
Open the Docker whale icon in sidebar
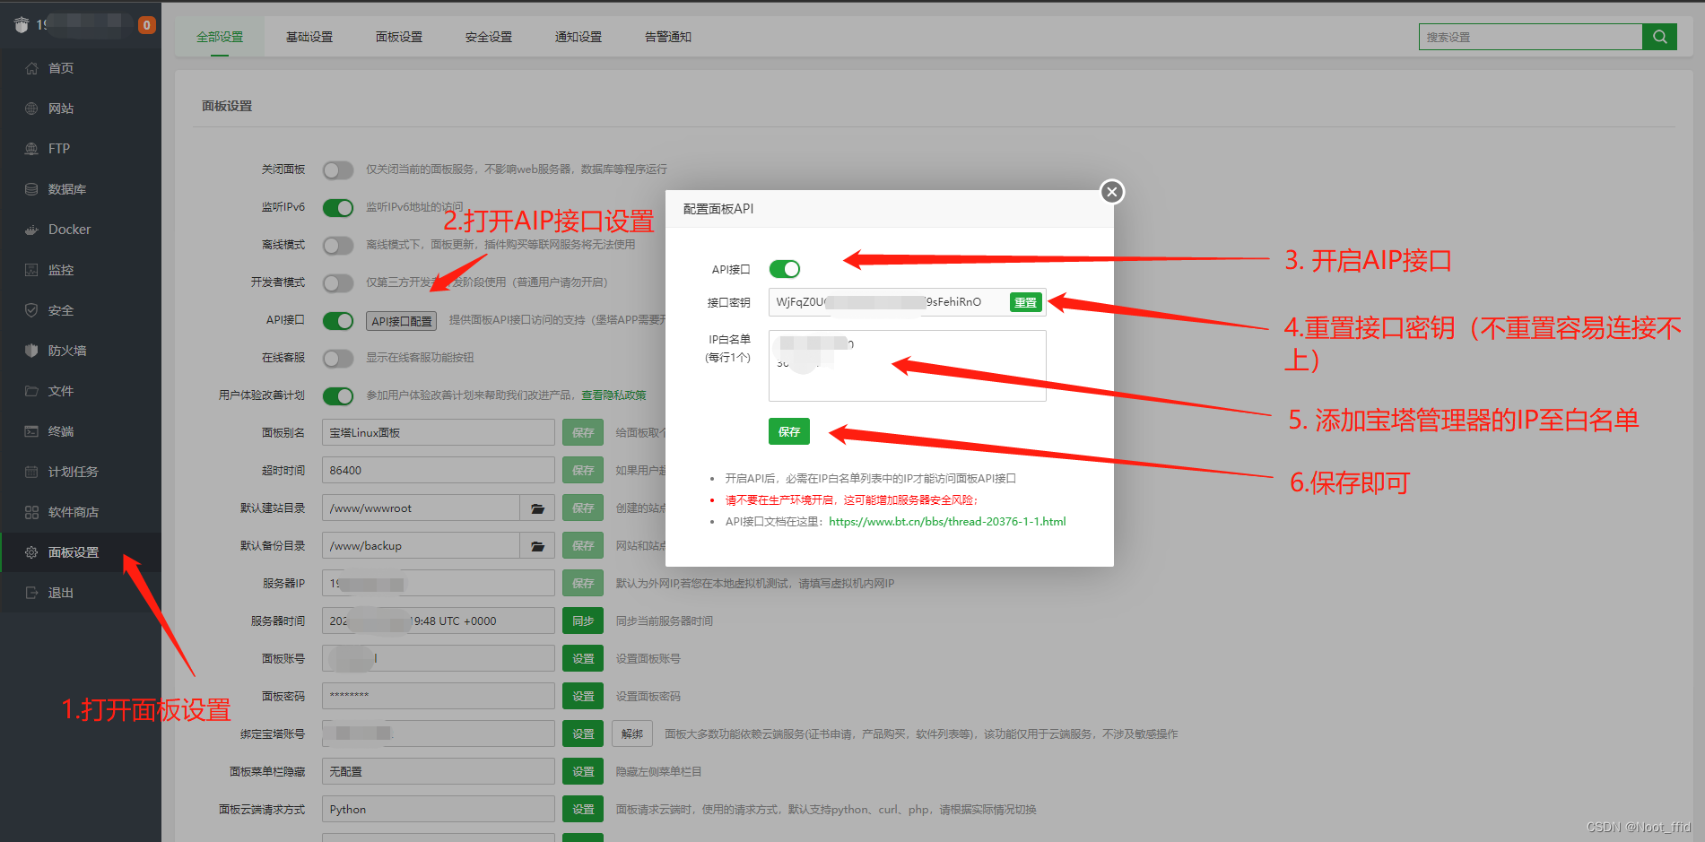click(x=32, y=230)
